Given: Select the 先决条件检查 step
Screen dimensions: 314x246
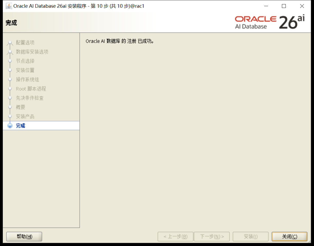Looking at the screenshot, I should 30,98.
